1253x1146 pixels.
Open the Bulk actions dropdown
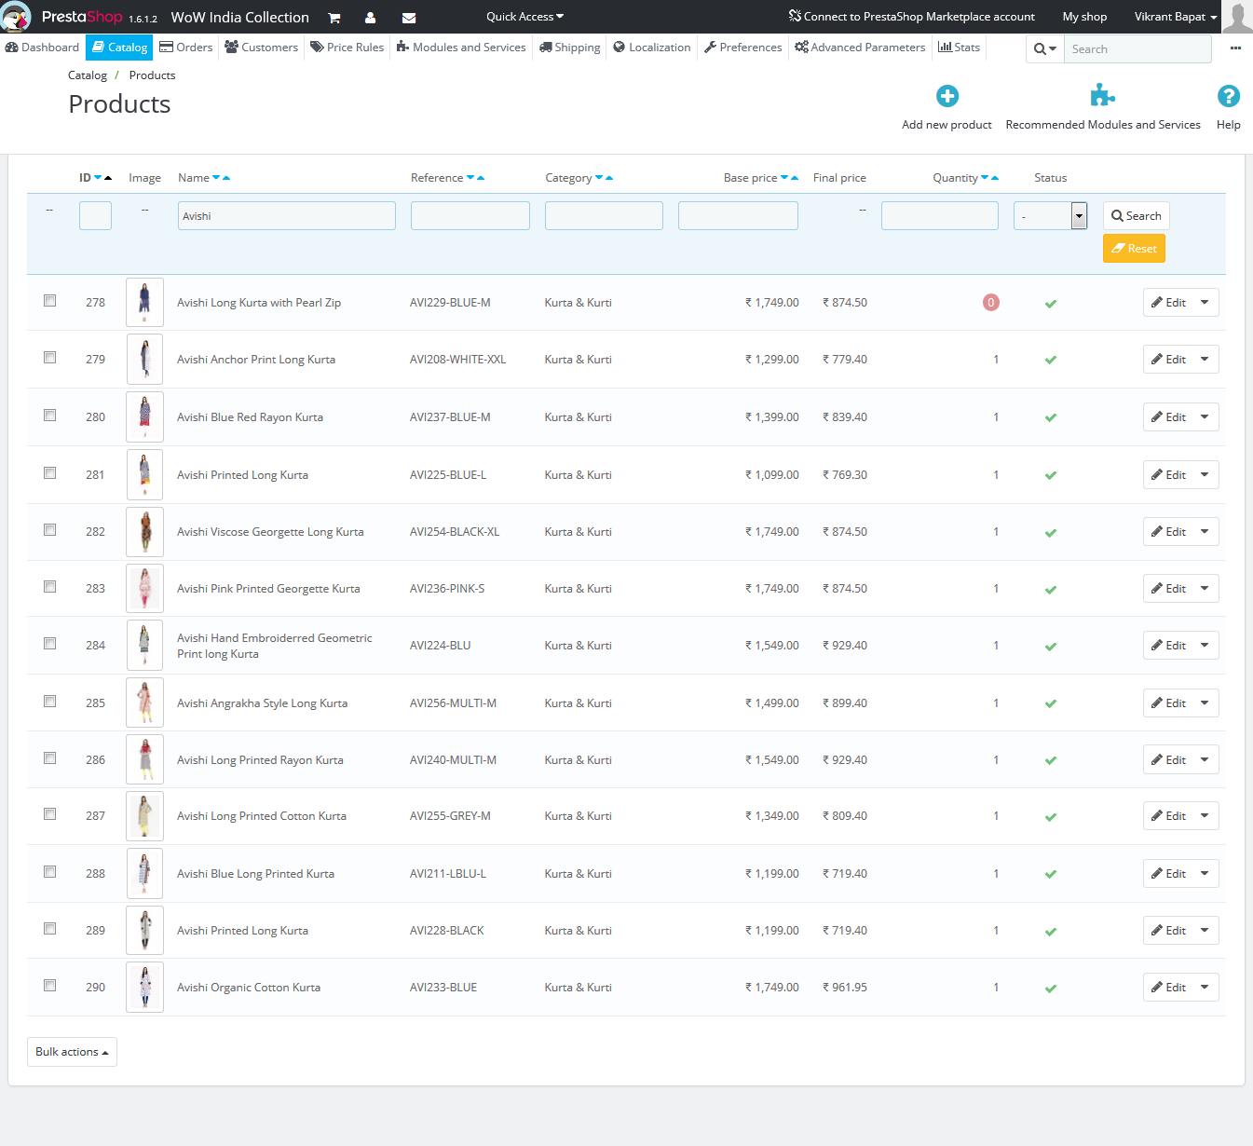(x=72, y=1052)
